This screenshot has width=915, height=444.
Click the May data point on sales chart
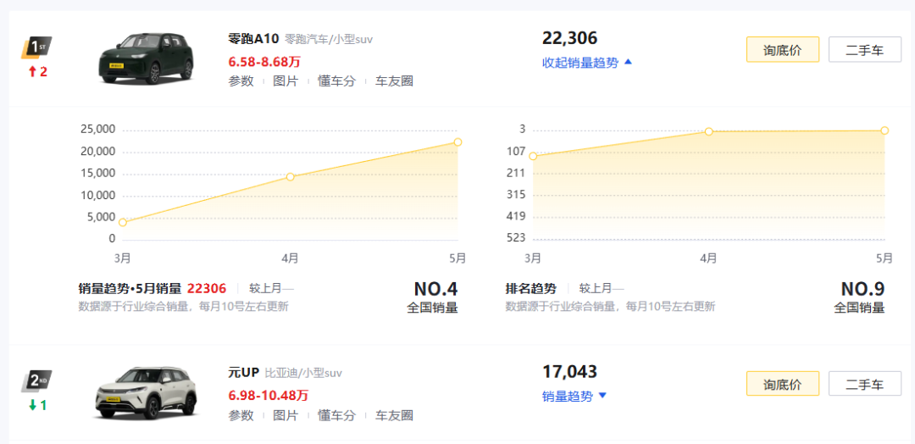point(458,142)
